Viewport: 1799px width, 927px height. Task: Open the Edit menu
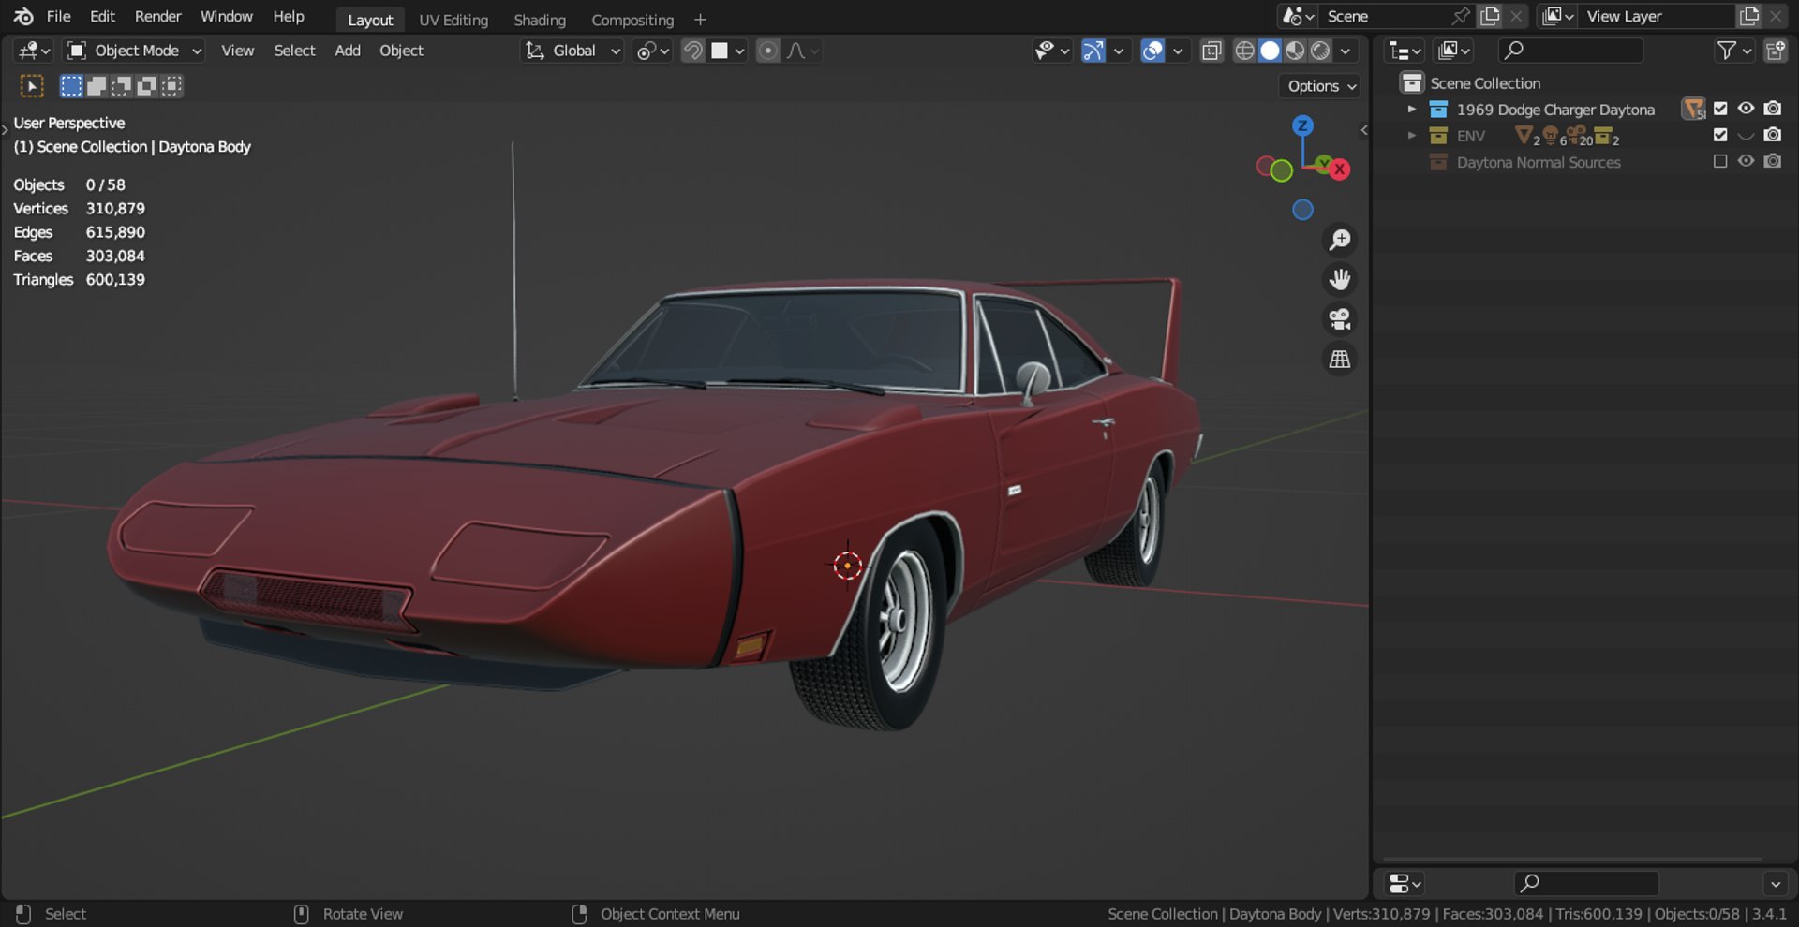(x=102, y=16)
